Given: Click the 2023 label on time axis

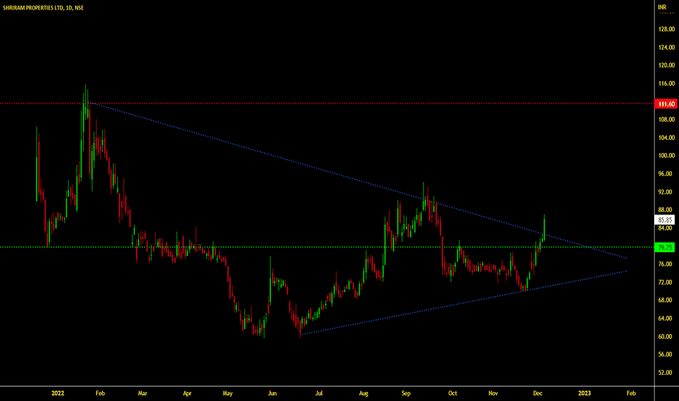Looking at the screenshot, I should pos(584,393).
